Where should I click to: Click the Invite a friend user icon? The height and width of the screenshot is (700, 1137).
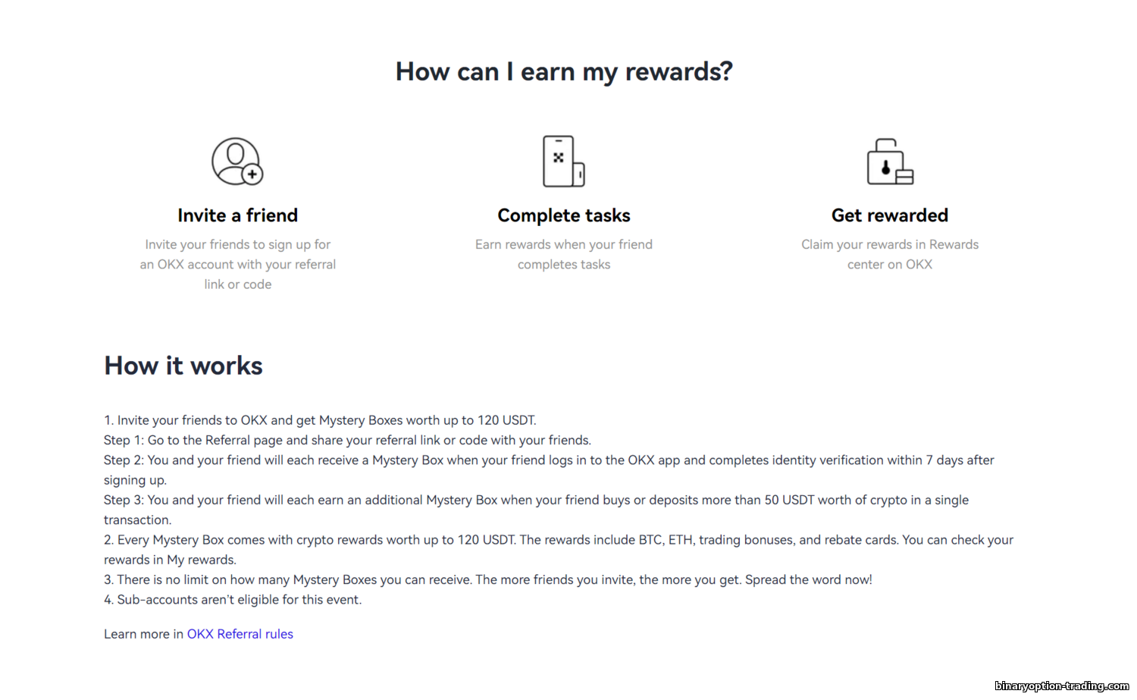(x=237, y=161)
